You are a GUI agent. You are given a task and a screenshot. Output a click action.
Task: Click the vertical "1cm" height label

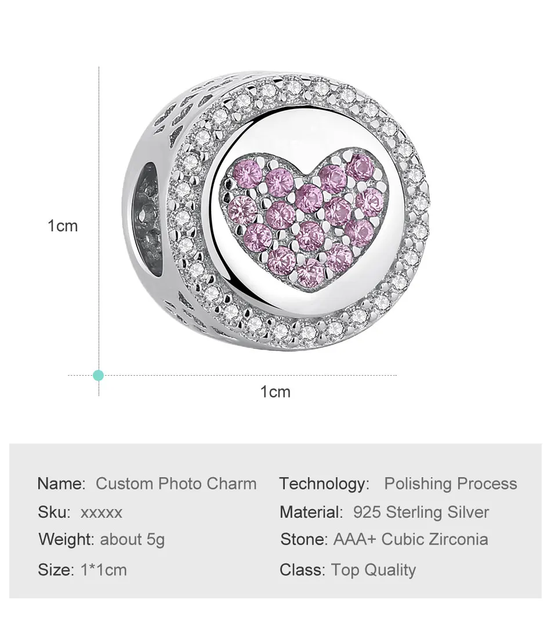63,226
